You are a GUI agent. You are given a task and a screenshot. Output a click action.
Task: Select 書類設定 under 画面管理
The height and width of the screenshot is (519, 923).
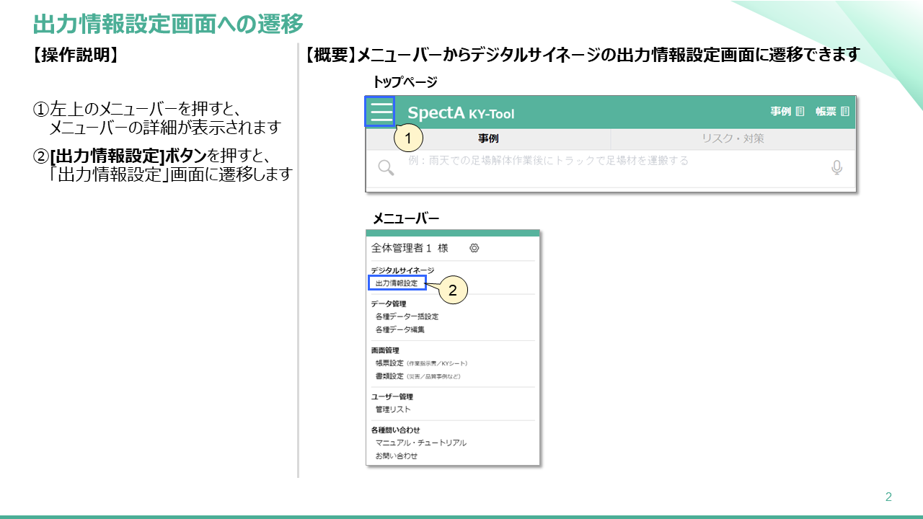(x=389, y=376)
